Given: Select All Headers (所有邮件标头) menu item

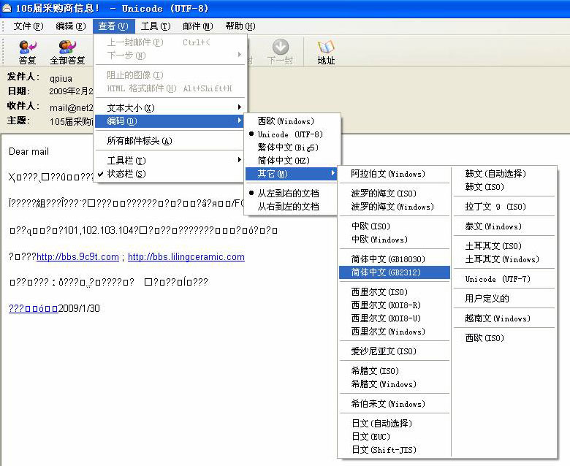Looking at the screenshot, I should coord(140,141).
